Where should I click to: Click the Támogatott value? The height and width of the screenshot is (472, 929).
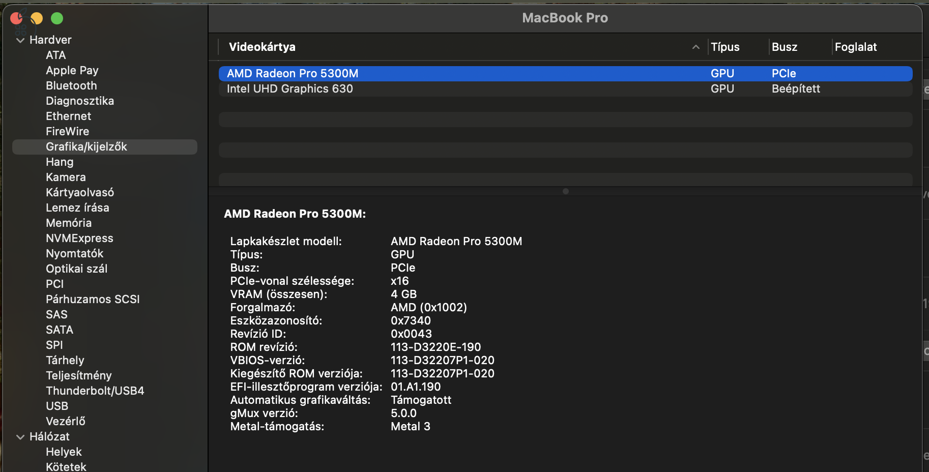(x=421, y=400)
